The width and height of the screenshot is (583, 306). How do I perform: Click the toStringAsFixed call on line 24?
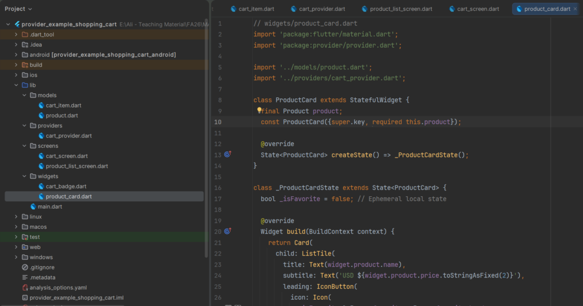pos(469,275)
